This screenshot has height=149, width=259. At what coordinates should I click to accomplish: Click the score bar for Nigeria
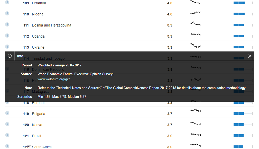(243, 14)
